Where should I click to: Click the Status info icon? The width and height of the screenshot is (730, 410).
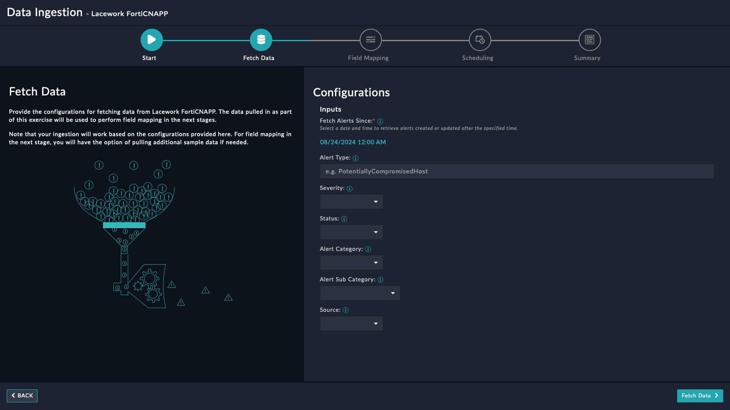point(344,219)
